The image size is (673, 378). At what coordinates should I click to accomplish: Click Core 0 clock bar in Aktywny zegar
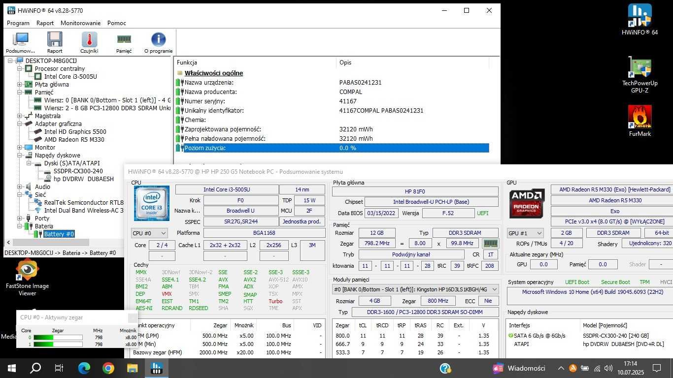coord(58,337)
